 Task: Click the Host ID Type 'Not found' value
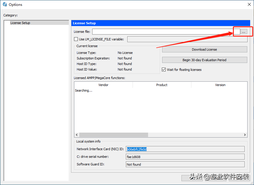click(125, 64)
